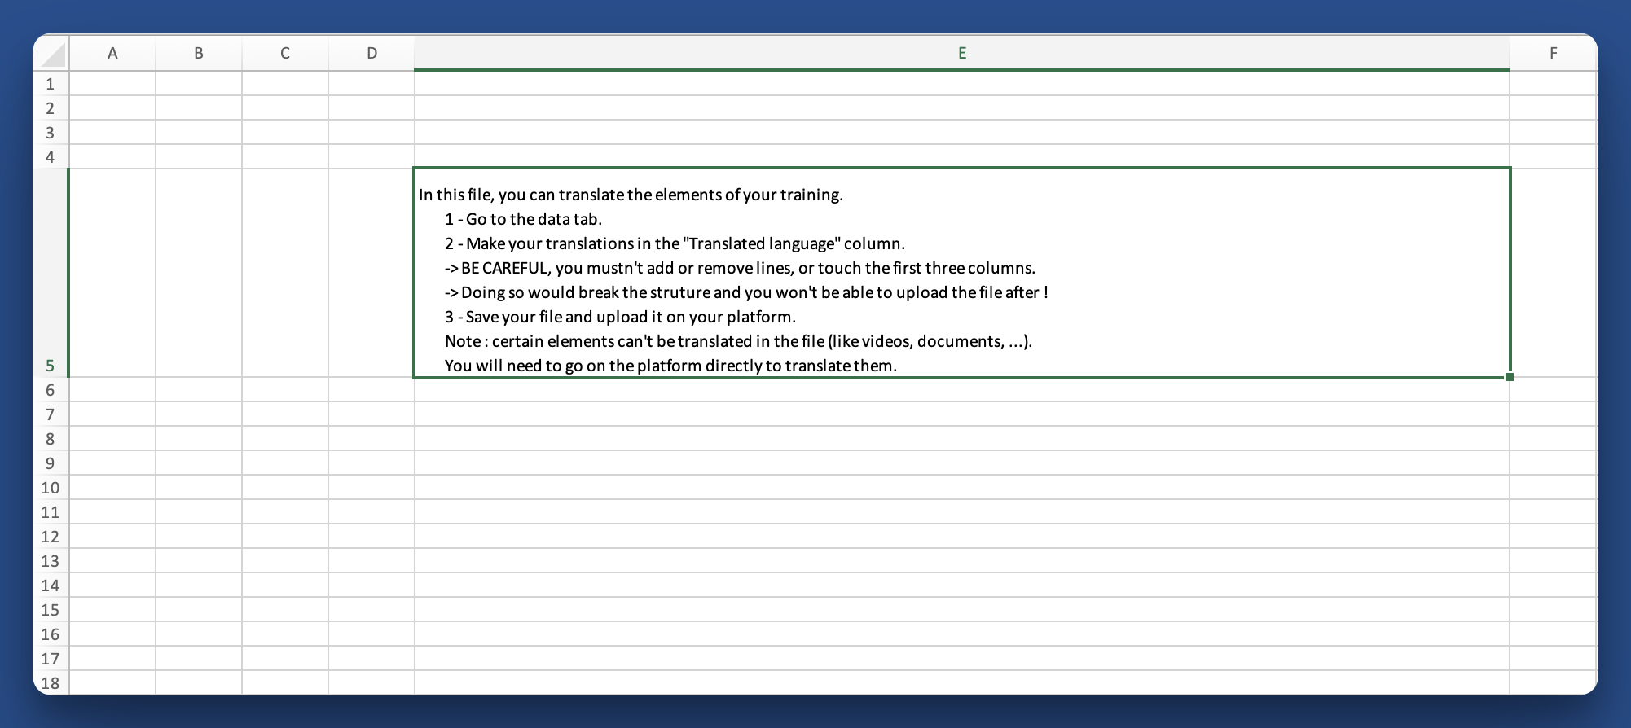
Task: Click line '1 - Go to the data tab.'
Action: [523, 219]
